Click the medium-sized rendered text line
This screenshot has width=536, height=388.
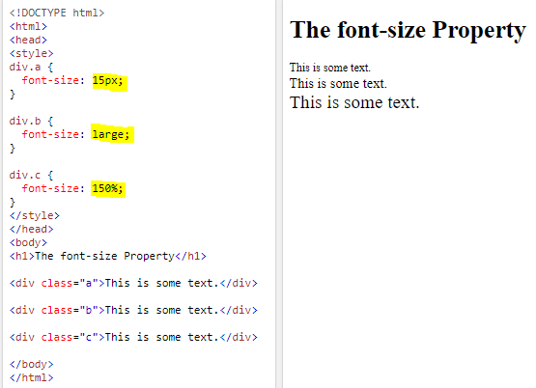click(x=338, y=83)
